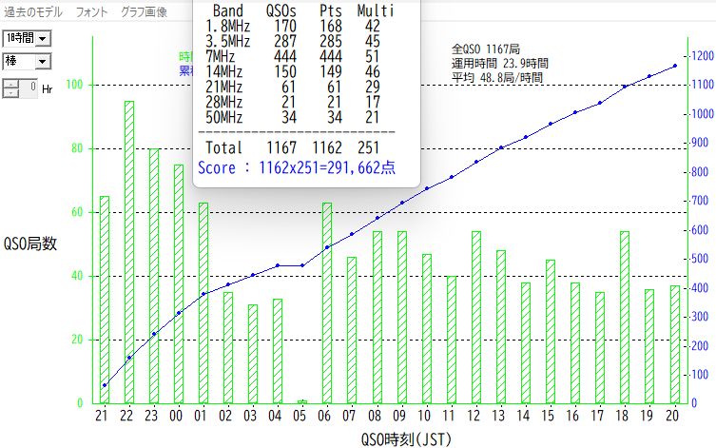Click the bar at hour 21
Image resolution: width=716 pixels, height=448 pixels.
(x=105, y=300)
